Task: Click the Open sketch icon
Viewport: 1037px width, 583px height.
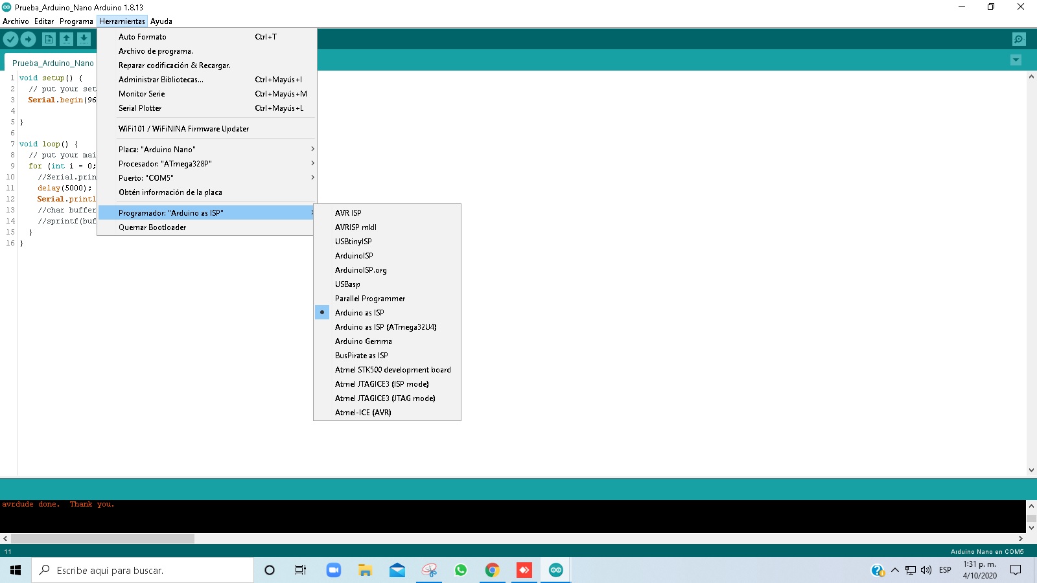Action: [66, 40]
